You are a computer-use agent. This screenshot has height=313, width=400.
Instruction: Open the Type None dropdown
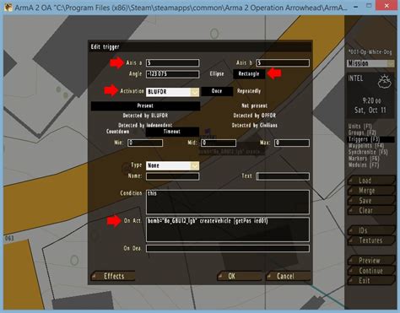click(172, 165)
